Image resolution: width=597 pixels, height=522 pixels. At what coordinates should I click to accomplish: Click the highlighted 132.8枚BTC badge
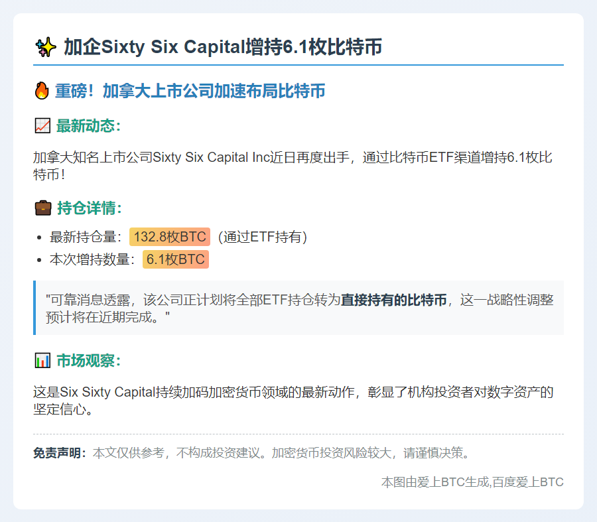[x=170, y=237]
